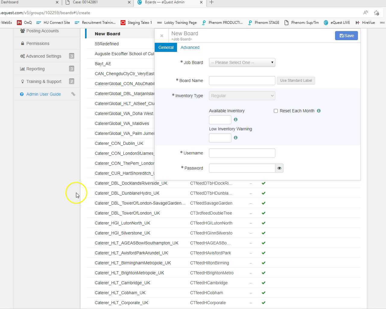Save the new board
The image size is (386, 309).
346,36
